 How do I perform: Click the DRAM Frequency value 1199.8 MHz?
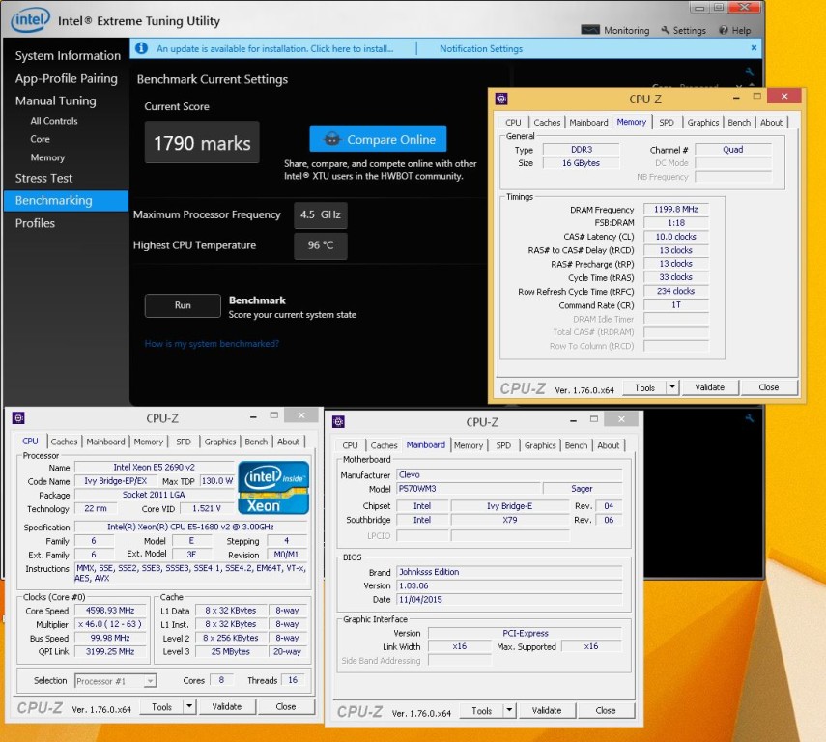click(x=676, y=210)
